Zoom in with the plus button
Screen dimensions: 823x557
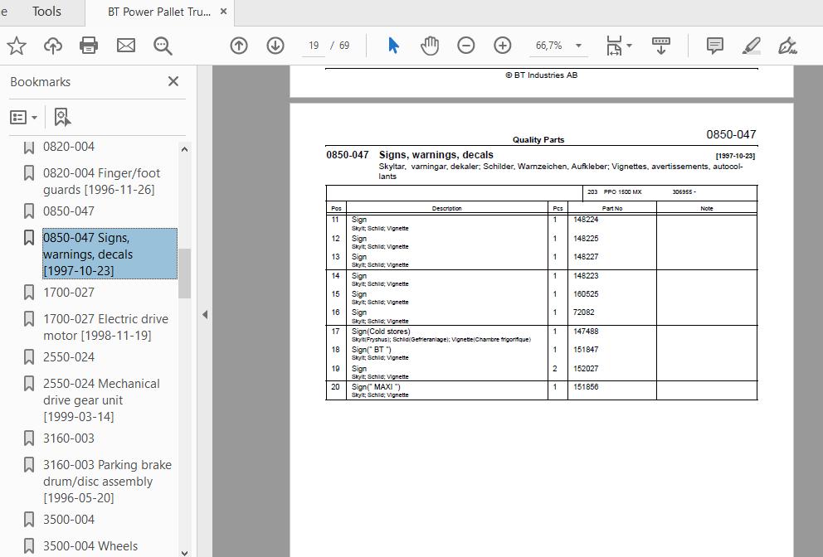(x=503, y=46)
